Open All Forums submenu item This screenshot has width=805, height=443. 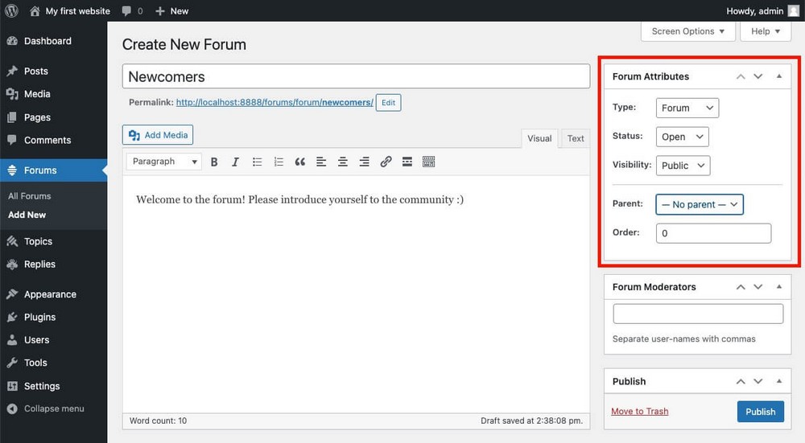coord(29,196)
